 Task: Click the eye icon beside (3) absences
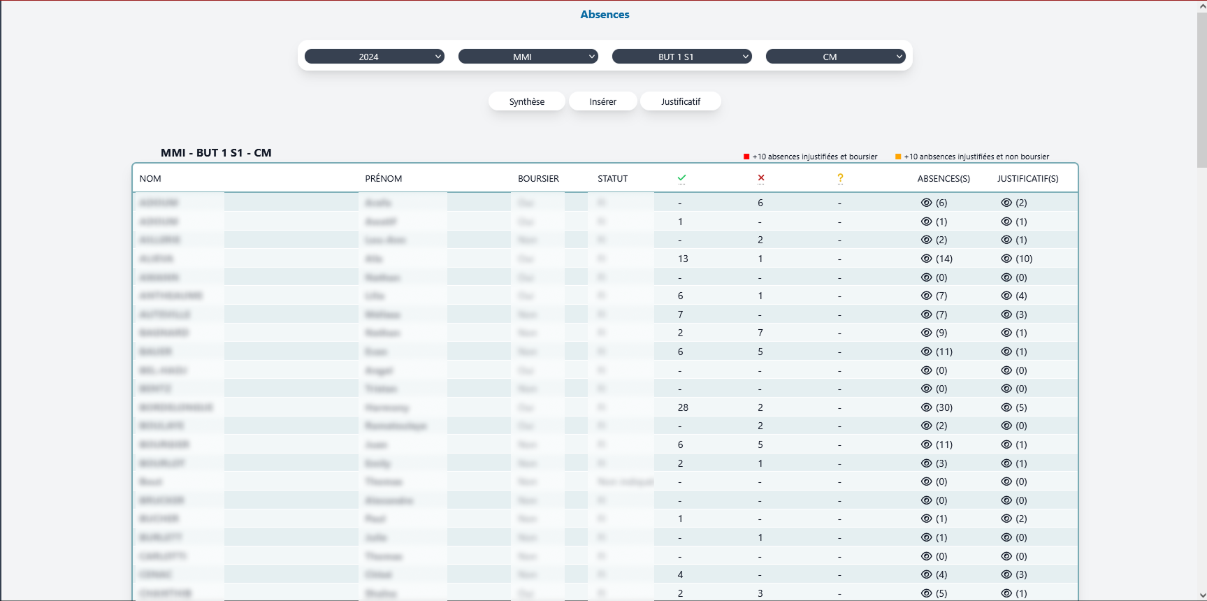[927, 463]
